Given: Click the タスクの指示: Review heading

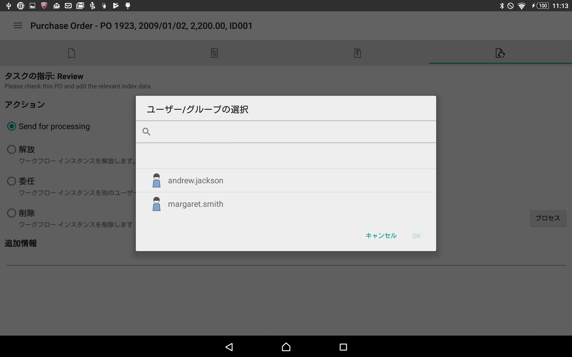Looking at the screenshot, I should (x=44, y=76).
